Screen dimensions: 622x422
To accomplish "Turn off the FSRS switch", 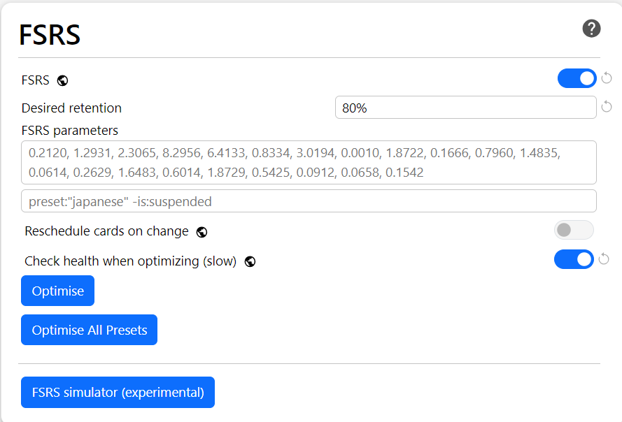I will (577, 78).
